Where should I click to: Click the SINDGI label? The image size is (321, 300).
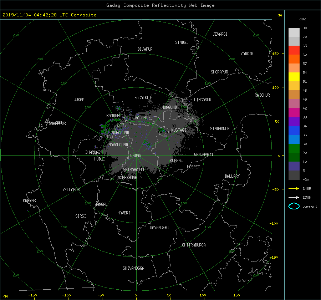pyautogui.click(x=182, y=42)
